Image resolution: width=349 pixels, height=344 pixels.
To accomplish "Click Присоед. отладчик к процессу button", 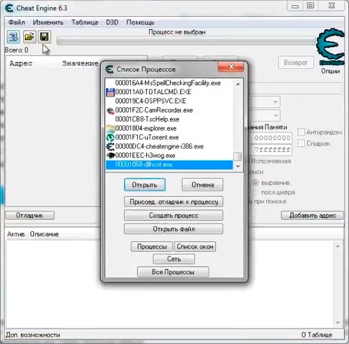I will coord(174,202).
